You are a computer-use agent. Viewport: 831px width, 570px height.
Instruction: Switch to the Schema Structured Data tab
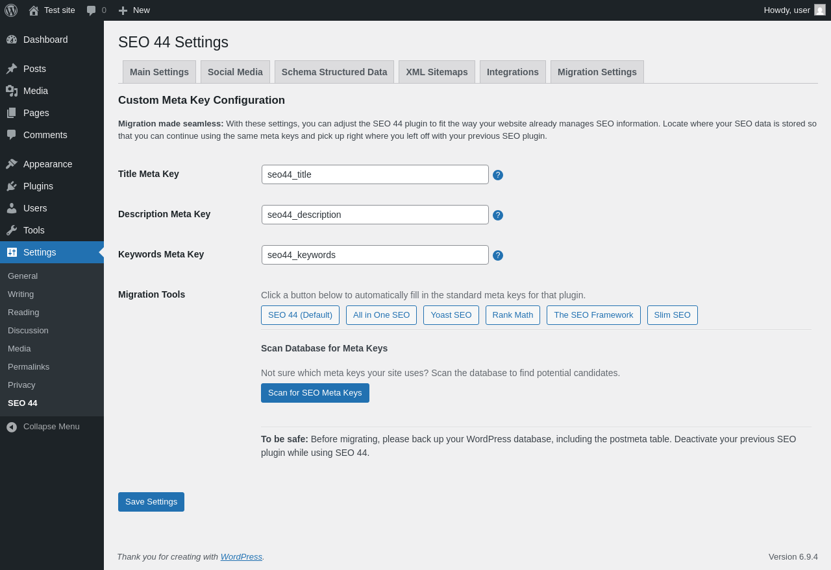coord(334,72)
